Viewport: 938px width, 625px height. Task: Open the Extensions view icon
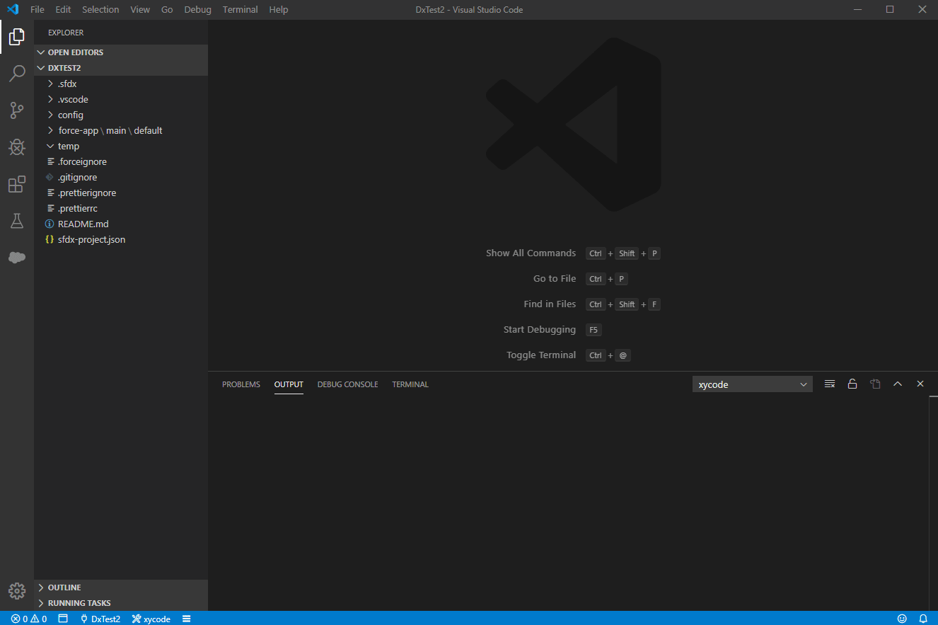point(17,184)
